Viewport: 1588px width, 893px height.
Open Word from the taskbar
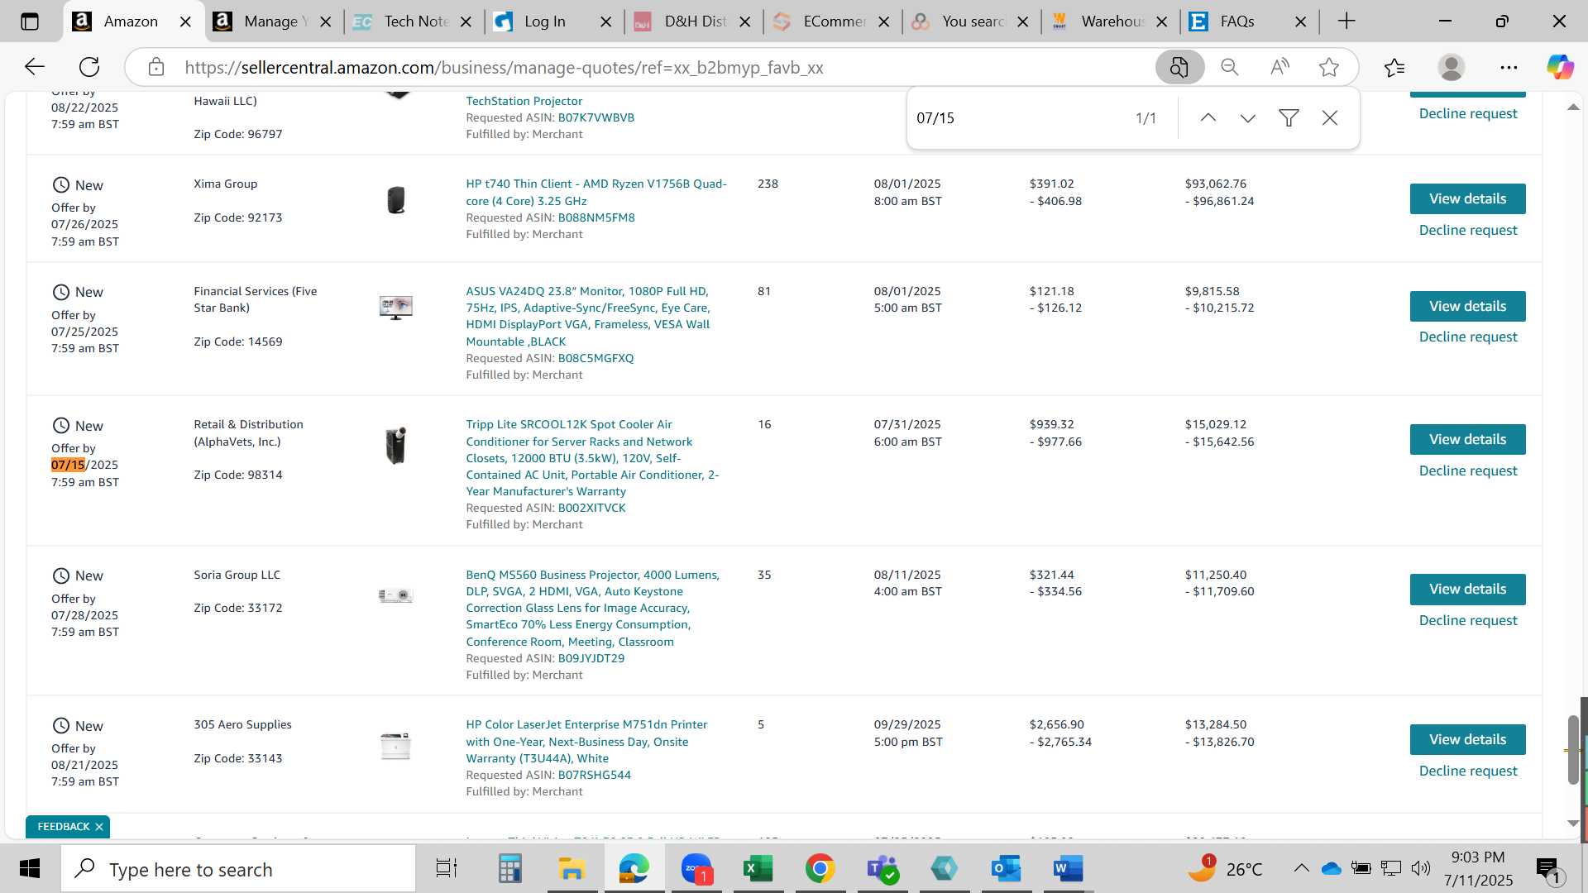pos(1068,869)
